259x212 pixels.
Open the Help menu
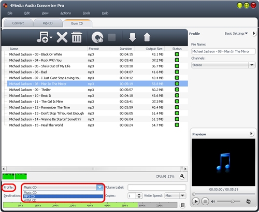(105, 13)
